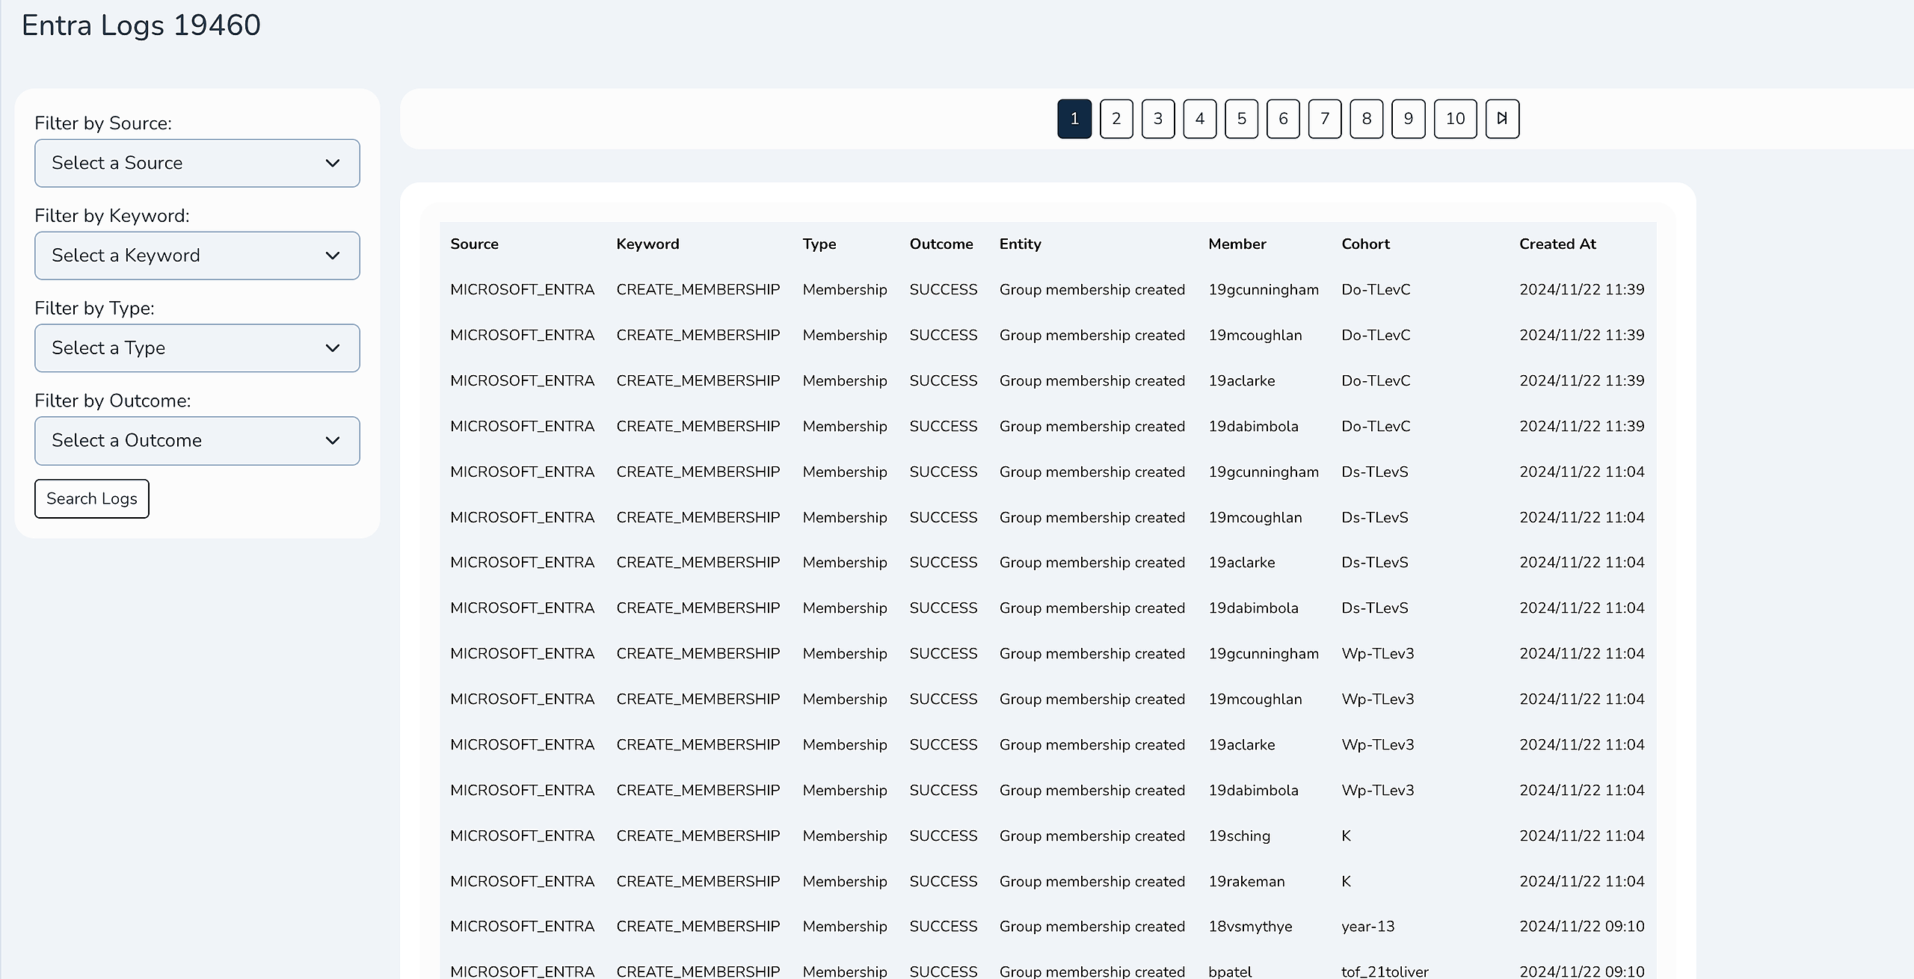Go to page 2

tap(1116, 119)
